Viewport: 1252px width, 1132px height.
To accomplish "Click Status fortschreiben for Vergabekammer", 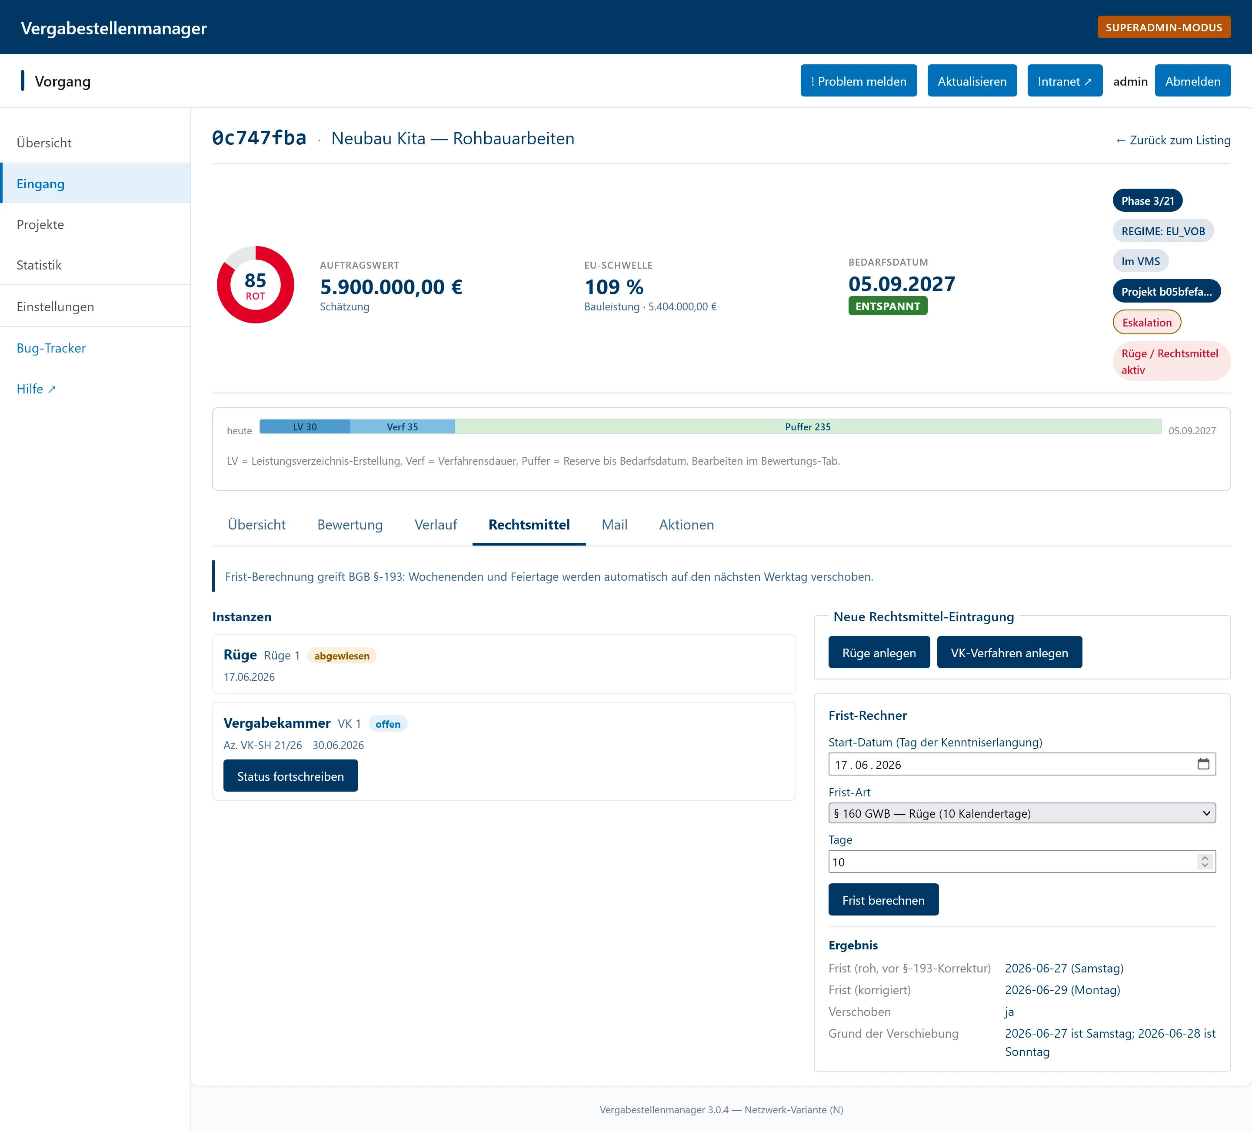I will click(290, 776).
